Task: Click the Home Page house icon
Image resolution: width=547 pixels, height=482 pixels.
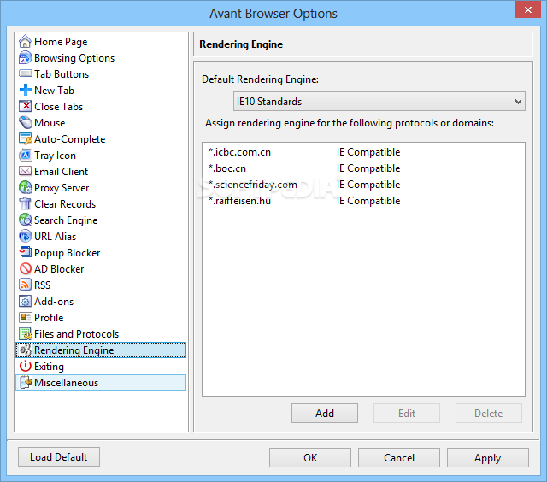Action: (25, 42)
